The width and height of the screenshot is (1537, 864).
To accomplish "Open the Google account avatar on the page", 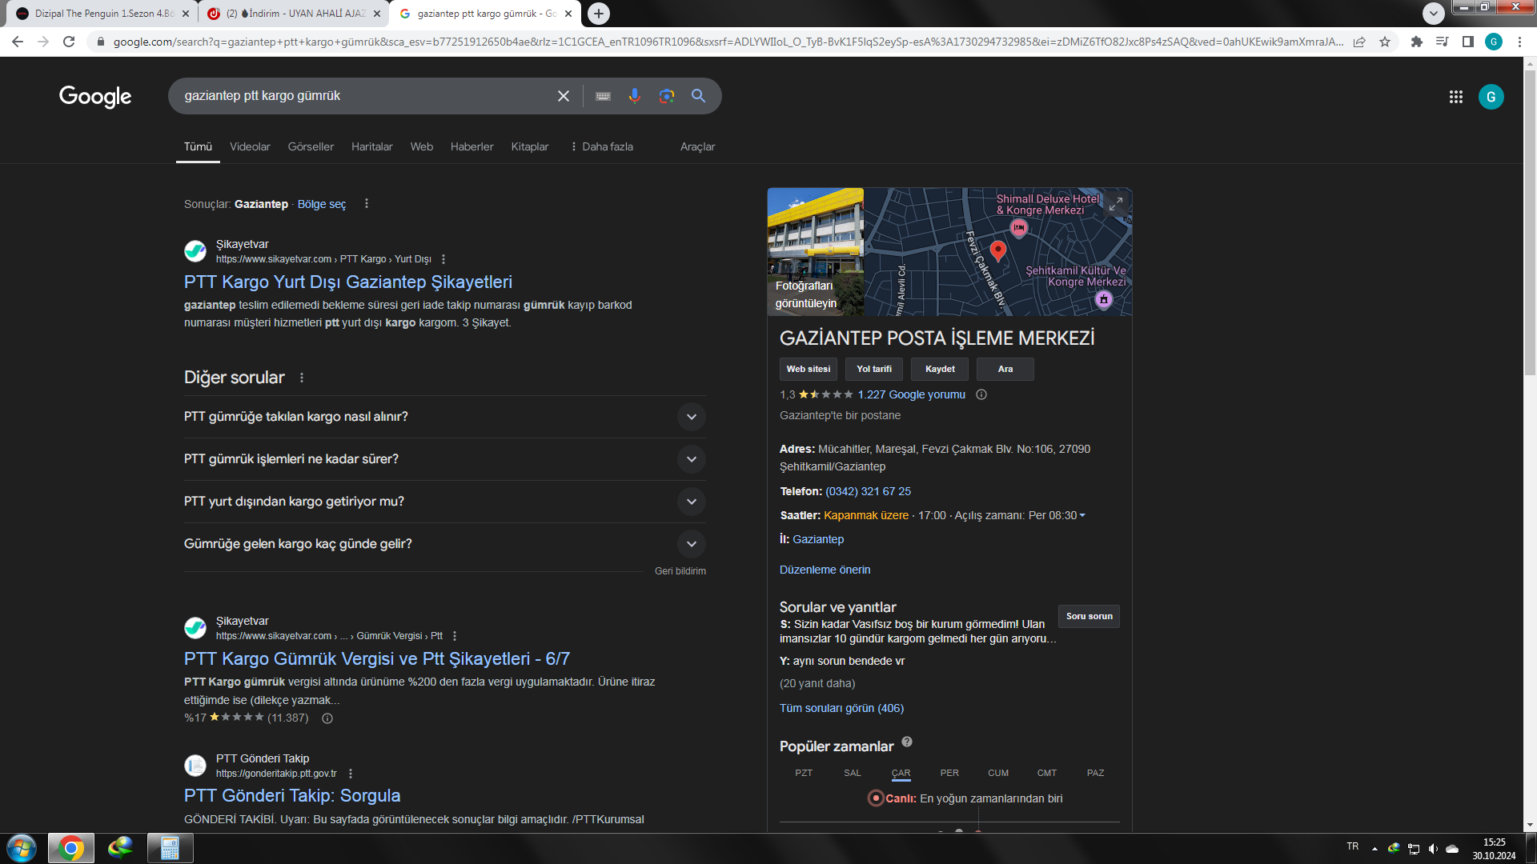I will [1491, 97].
